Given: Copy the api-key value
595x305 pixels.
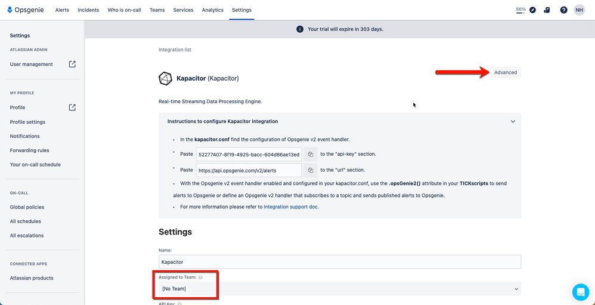Looking at the screenshot, I should [x=311, y=154].
